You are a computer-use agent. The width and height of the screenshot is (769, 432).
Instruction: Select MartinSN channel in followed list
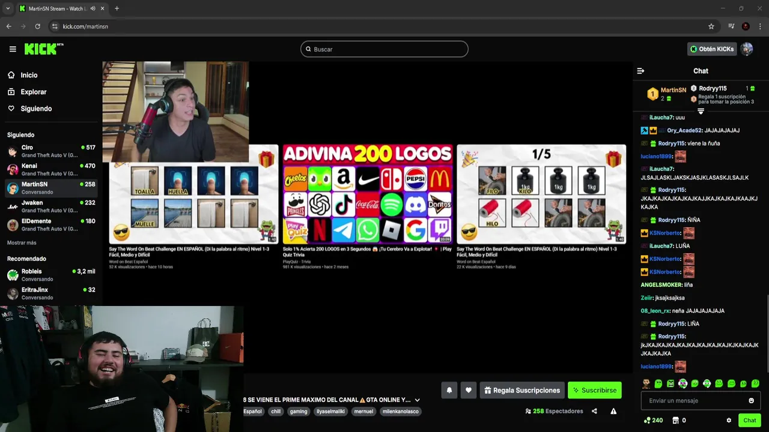pos(51,188)
